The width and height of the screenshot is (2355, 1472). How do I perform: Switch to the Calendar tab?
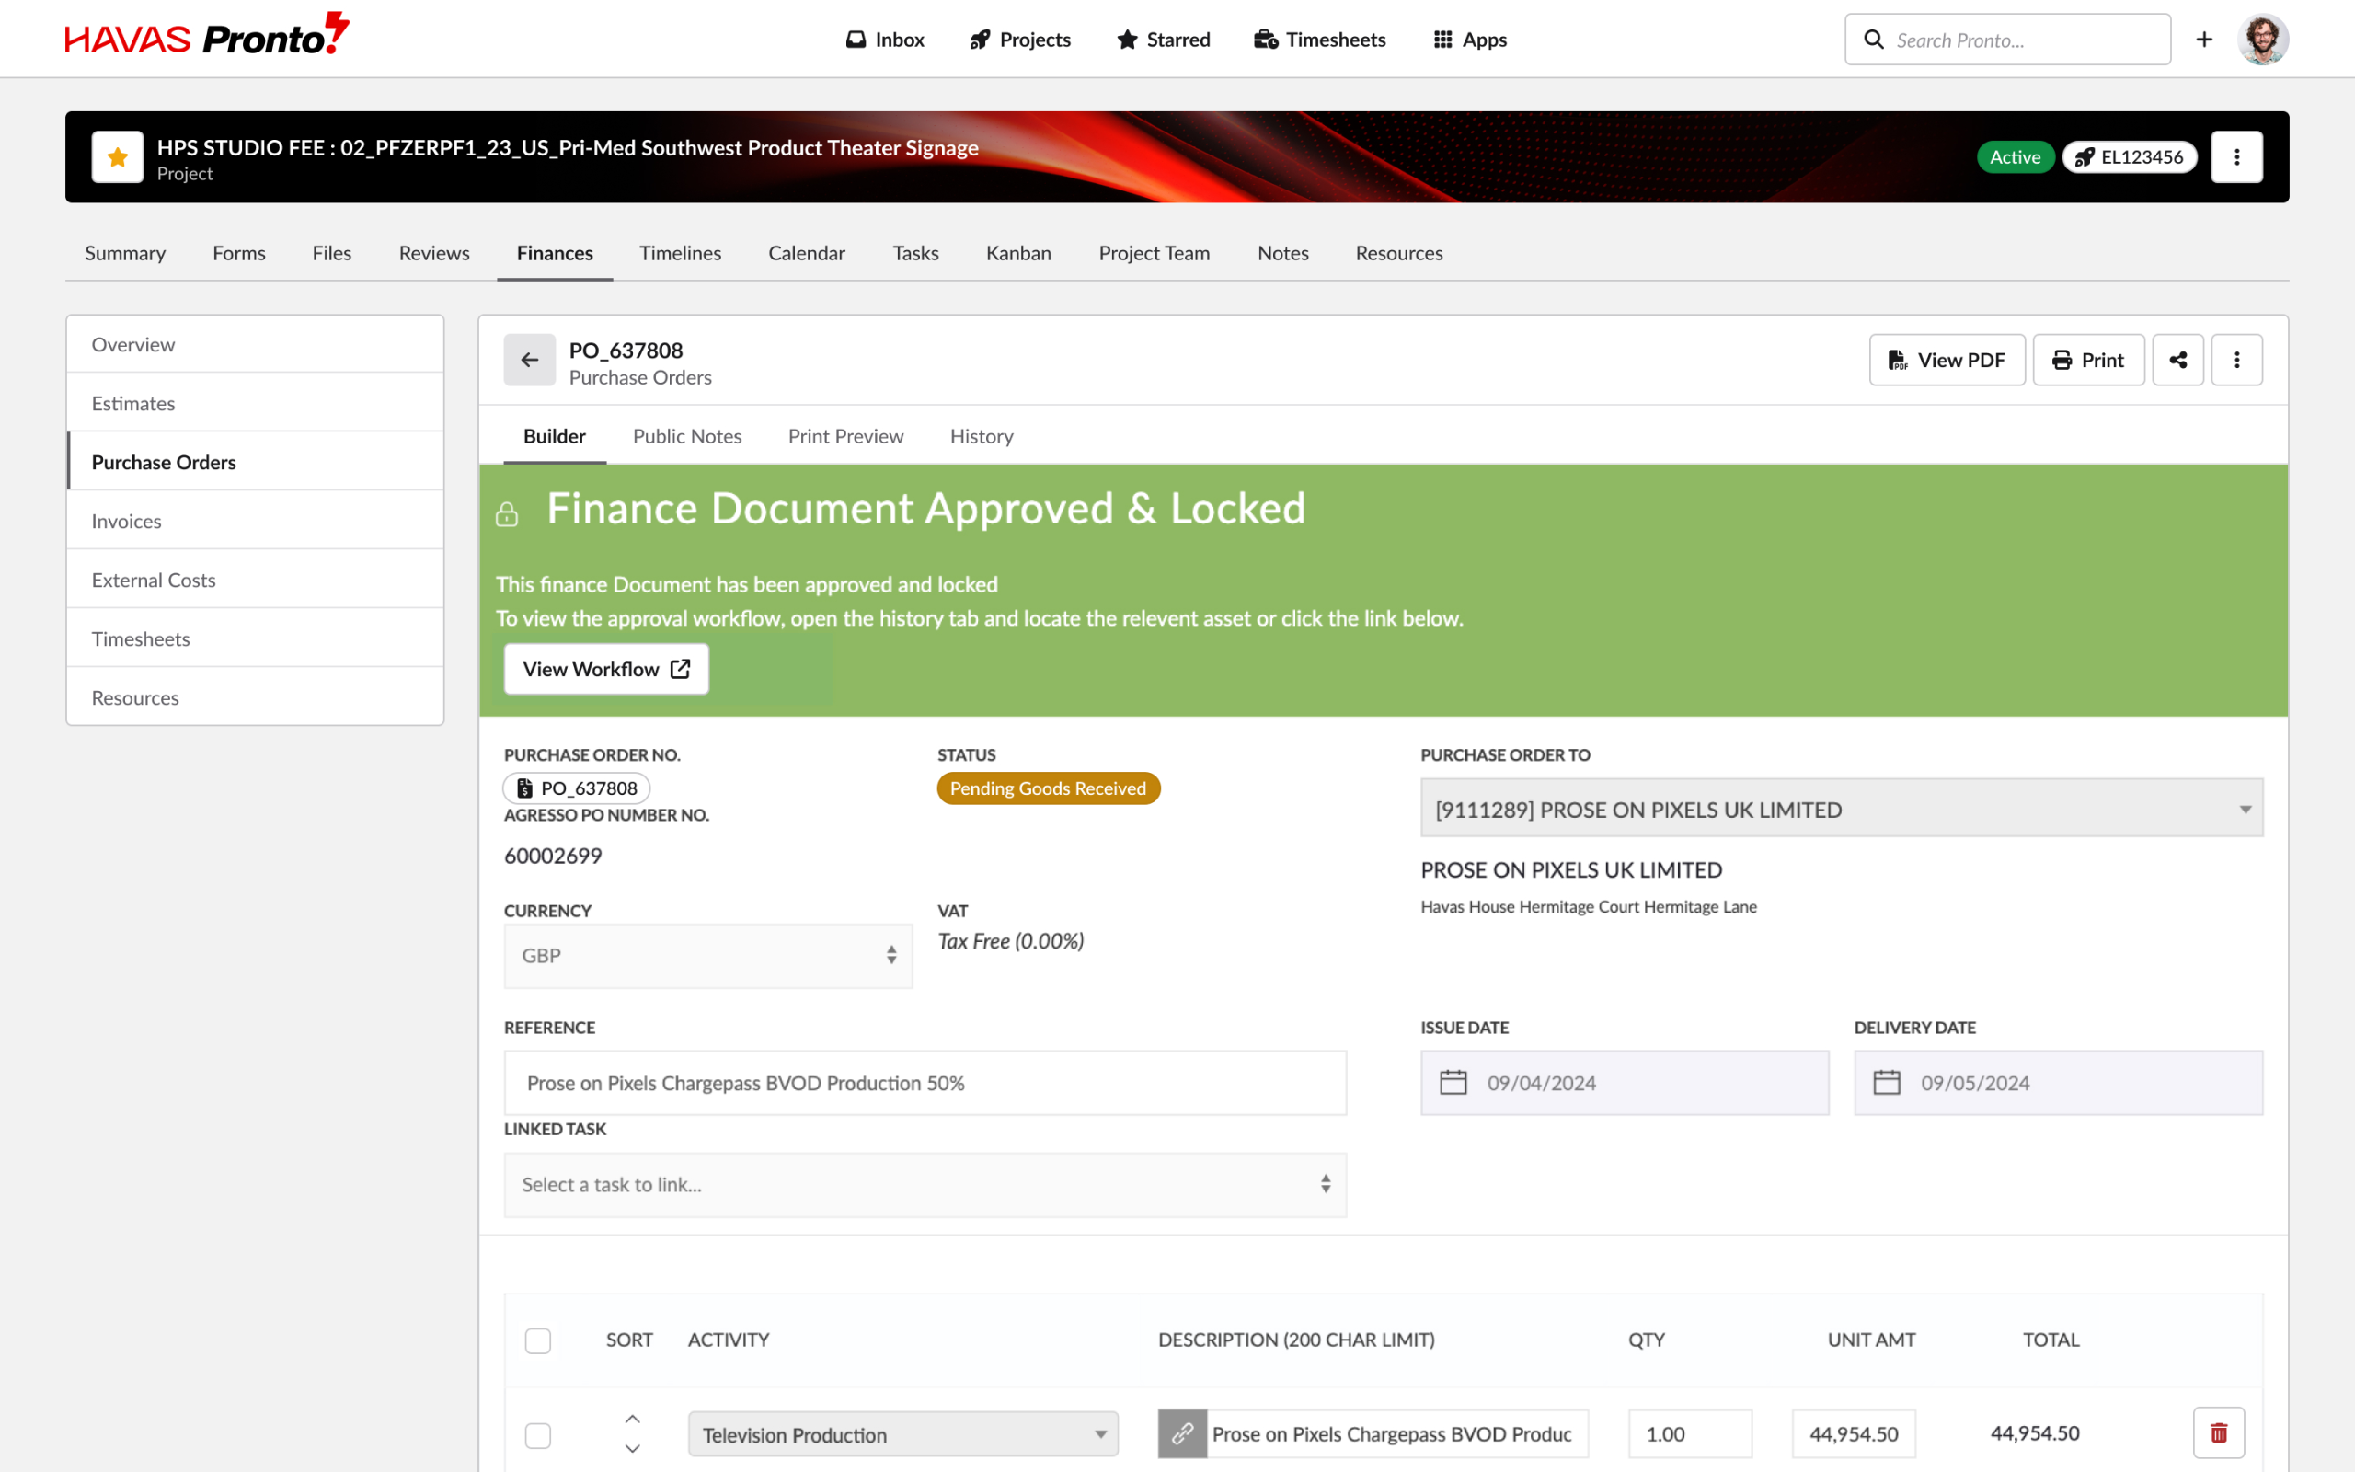tap(807, 253)
